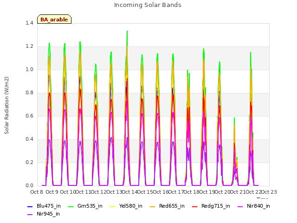The image size is (297, 223).
Task: Click the 0.0 y-axis tick label
Action: 29,186
